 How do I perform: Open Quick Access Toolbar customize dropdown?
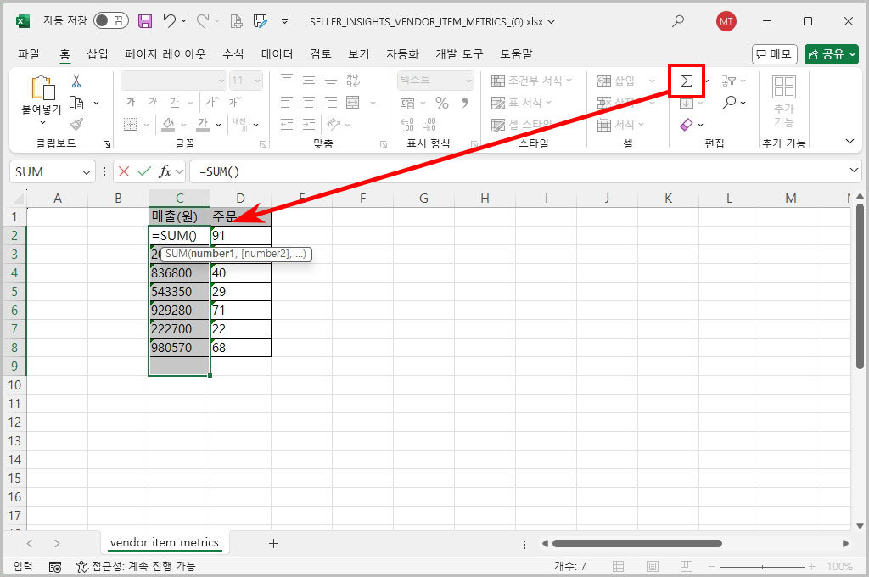(x=284, y=21)
